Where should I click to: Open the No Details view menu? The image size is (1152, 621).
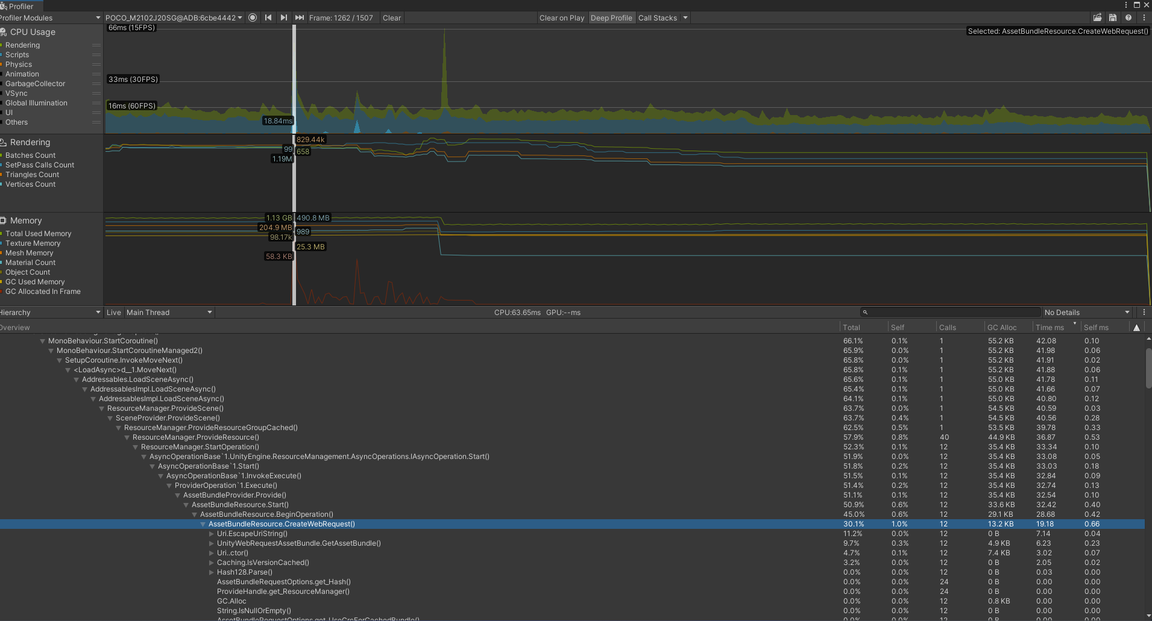coord(1086,312)
